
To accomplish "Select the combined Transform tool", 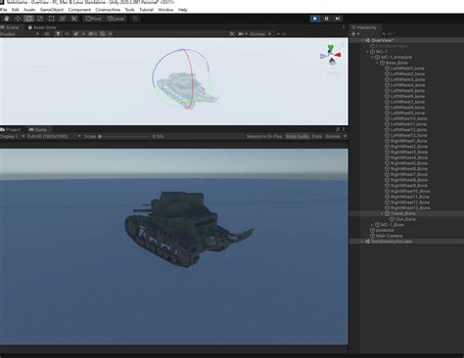I will coord(63,19).
